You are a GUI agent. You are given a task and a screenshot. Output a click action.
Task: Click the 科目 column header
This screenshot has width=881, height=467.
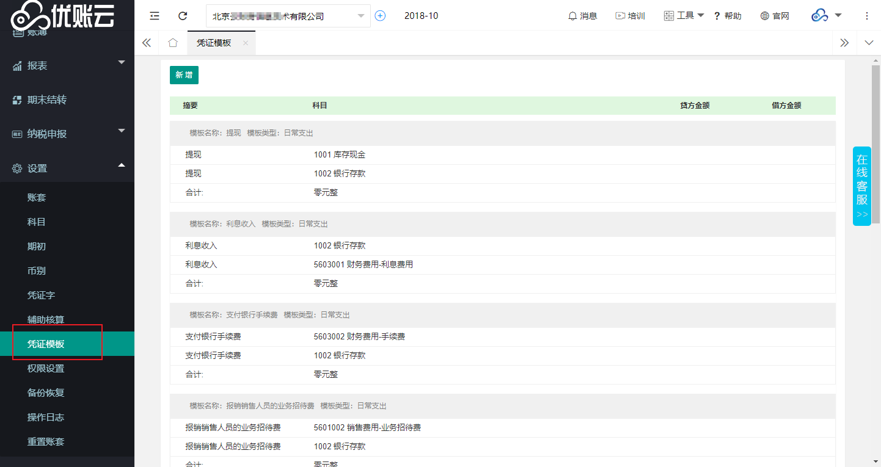click(x=320, y=106)
